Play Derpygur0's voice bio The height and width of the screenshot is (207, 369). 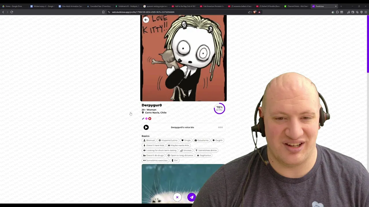(146, 127)
